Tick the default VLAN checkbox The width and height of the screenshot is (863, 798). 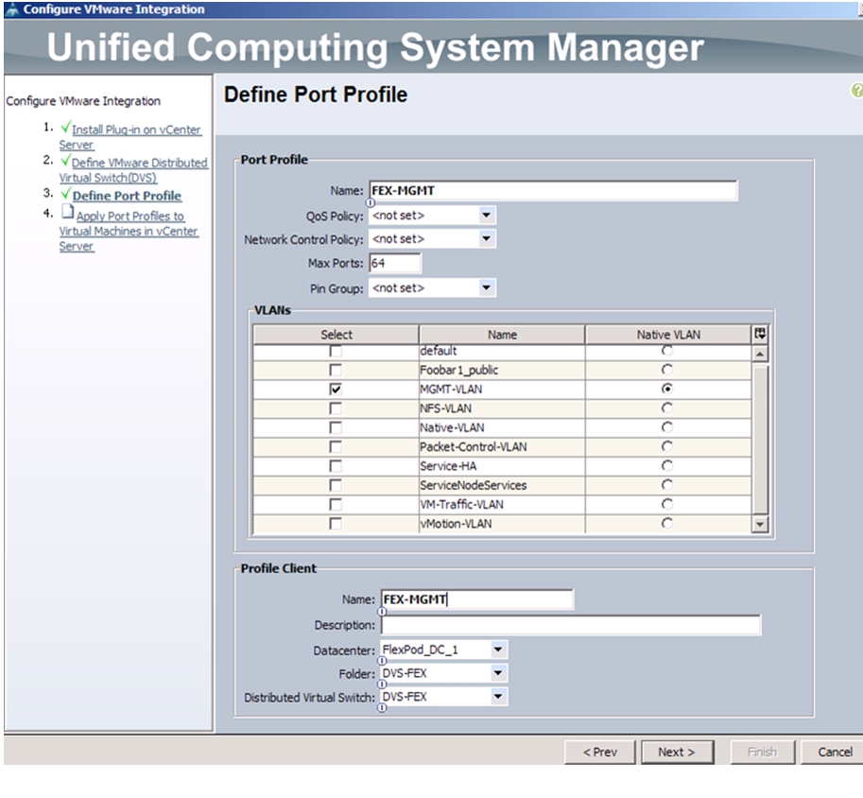tap(336, 351)
